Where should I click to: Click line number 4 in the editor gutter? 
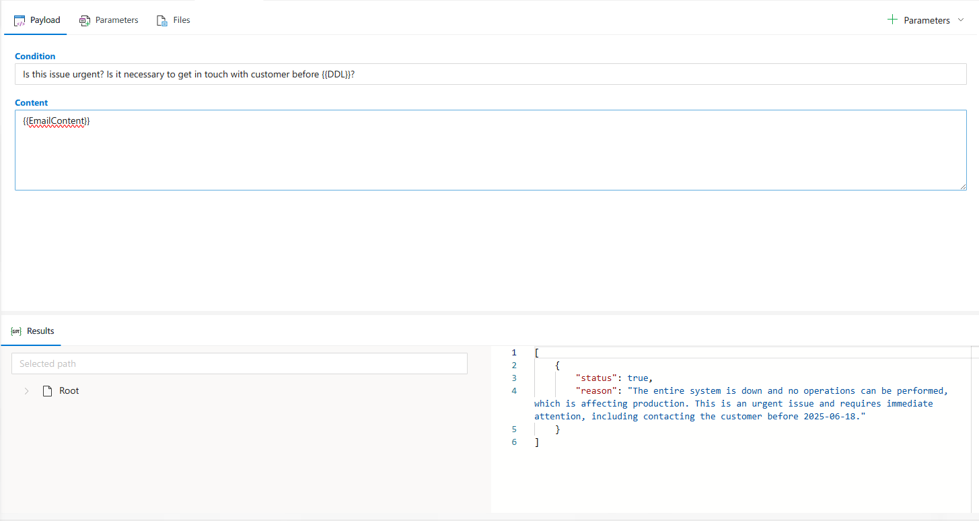(x=514, y=390)
